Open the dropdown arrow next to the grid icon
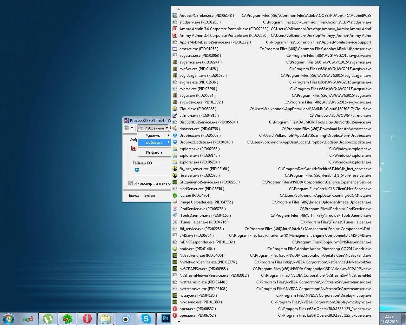Screen dimensions: 406x325 click(132, 128)
